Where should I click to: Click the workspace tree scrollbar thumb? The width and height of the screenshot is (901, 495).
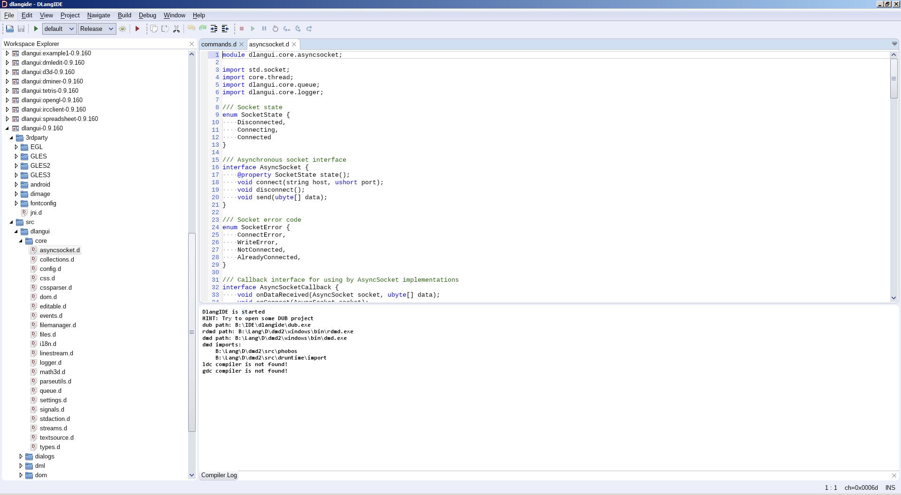pos(191,332)
